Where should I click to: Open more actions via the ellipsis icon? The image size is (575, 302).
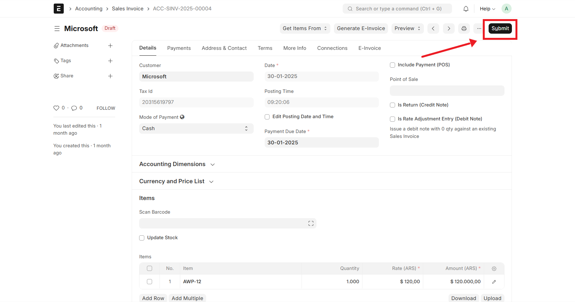(x=479, y=28)
